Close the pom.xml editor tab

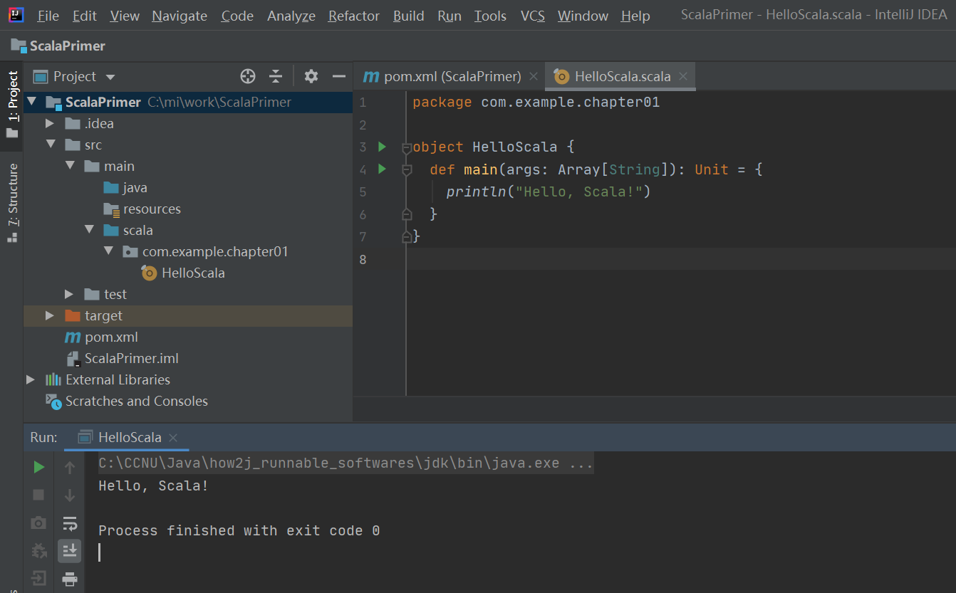tap(534, 76)
